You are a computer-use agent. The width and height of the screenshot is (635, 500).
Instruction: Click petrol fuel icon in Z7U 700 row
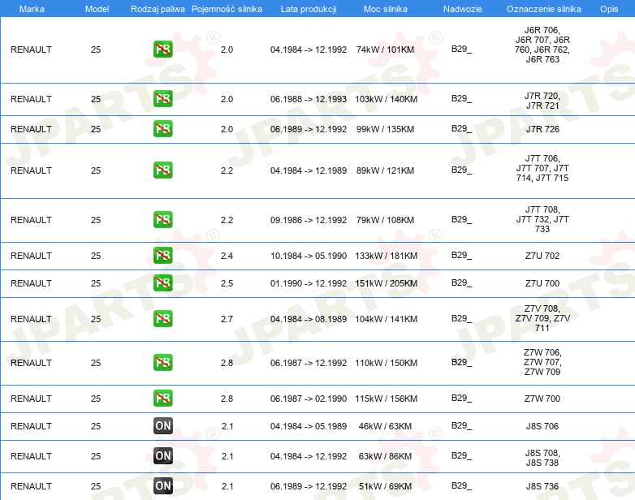pyautogui.click(x=162, y=283)
